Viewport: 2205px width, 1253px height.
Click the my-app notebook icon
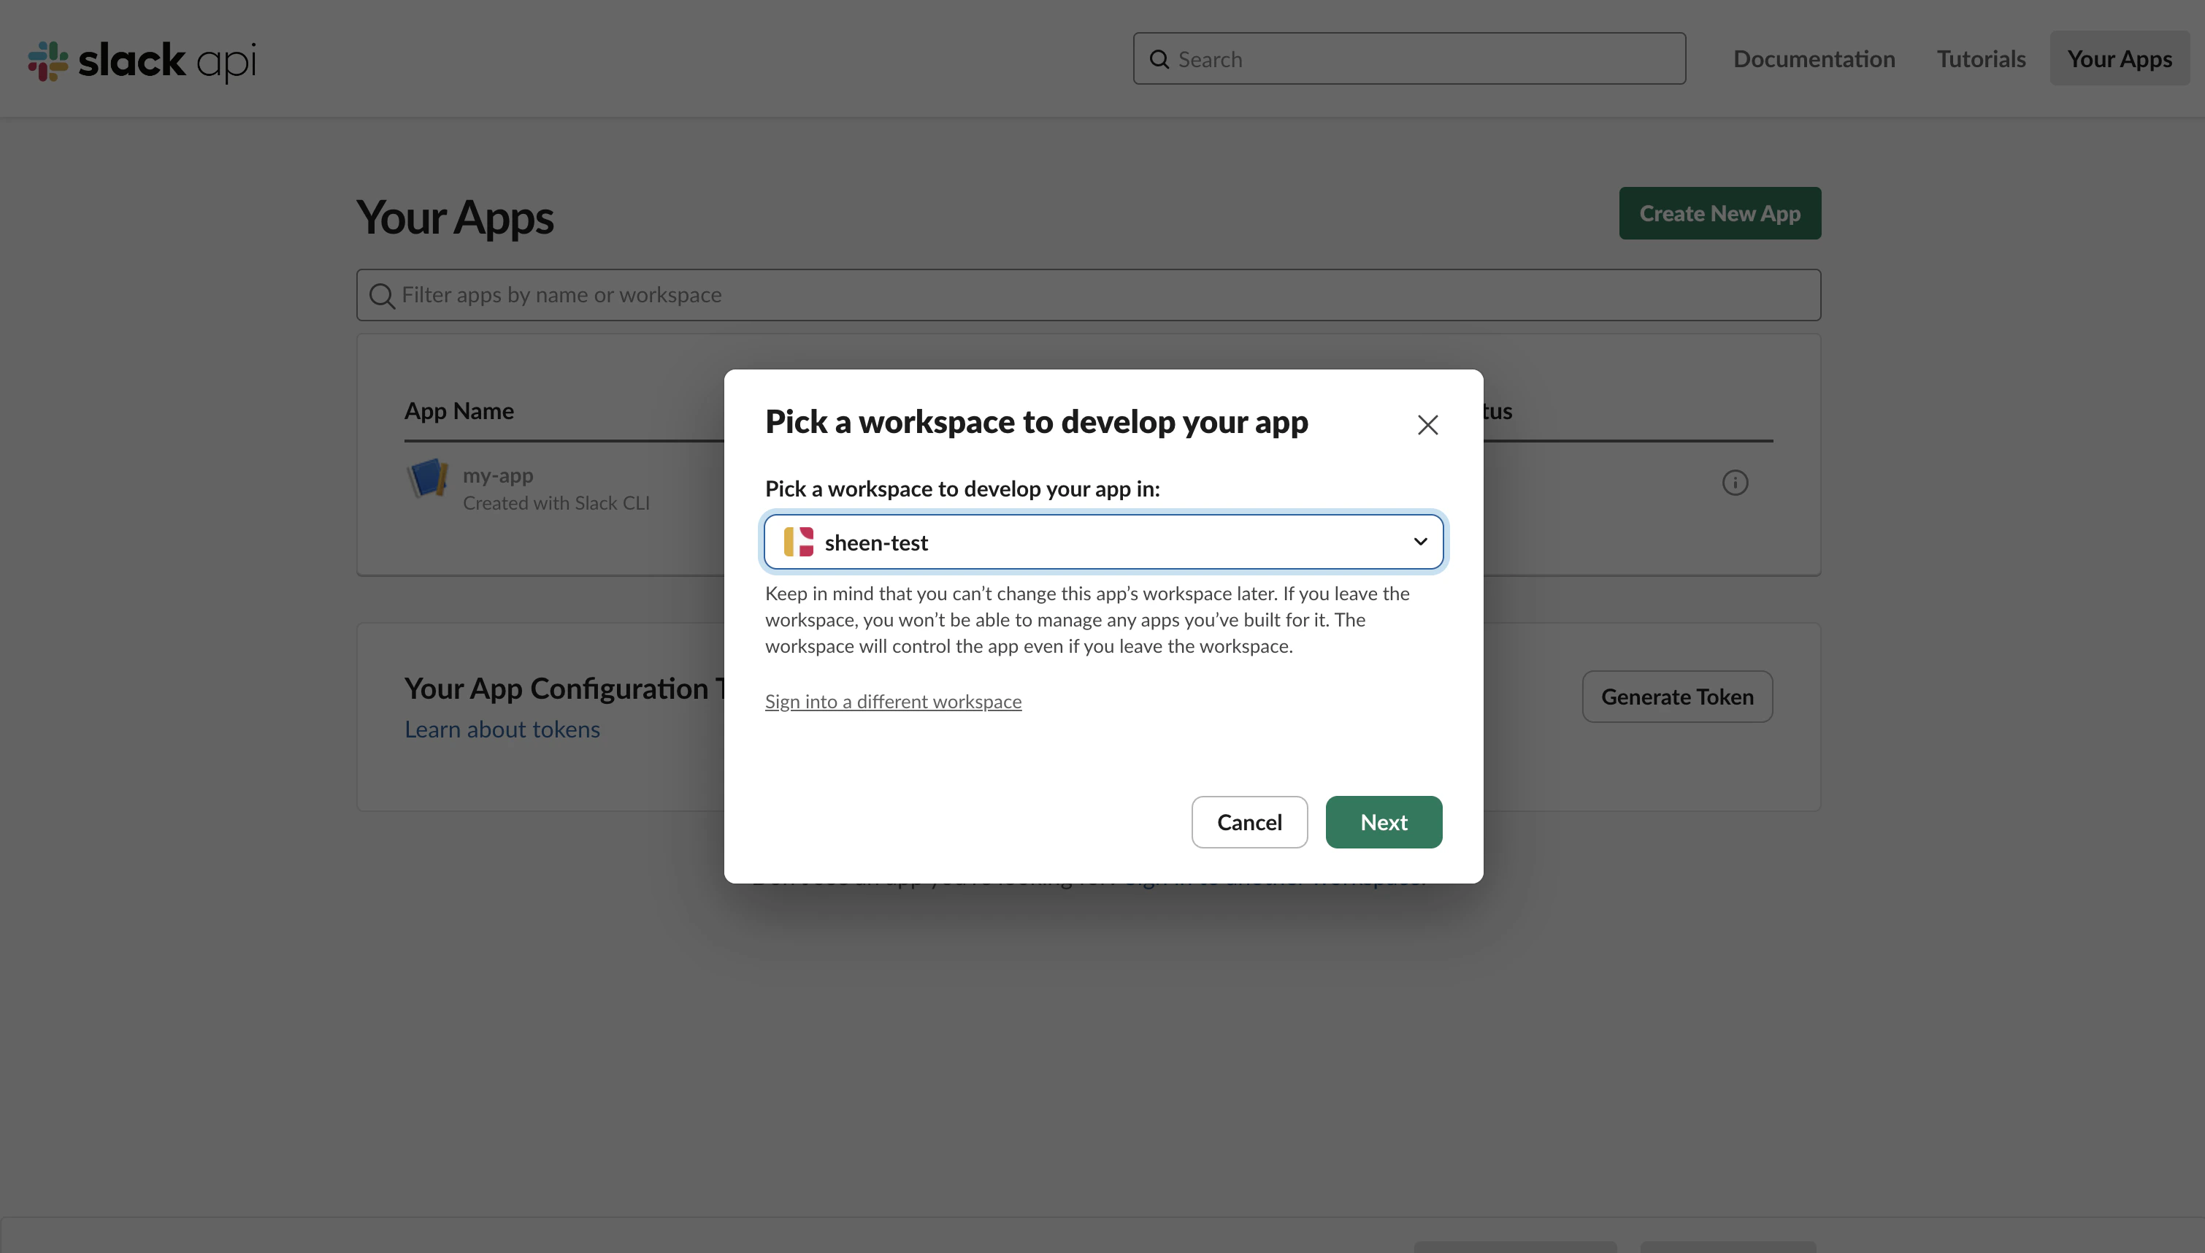pos(428,478)
